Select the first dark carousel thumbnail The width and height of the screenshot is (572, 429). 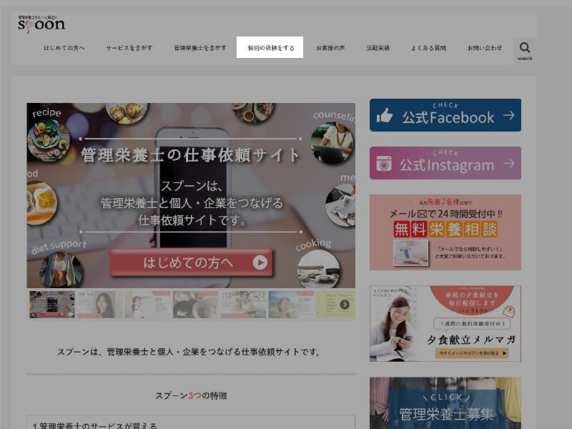tap(52, 305)
